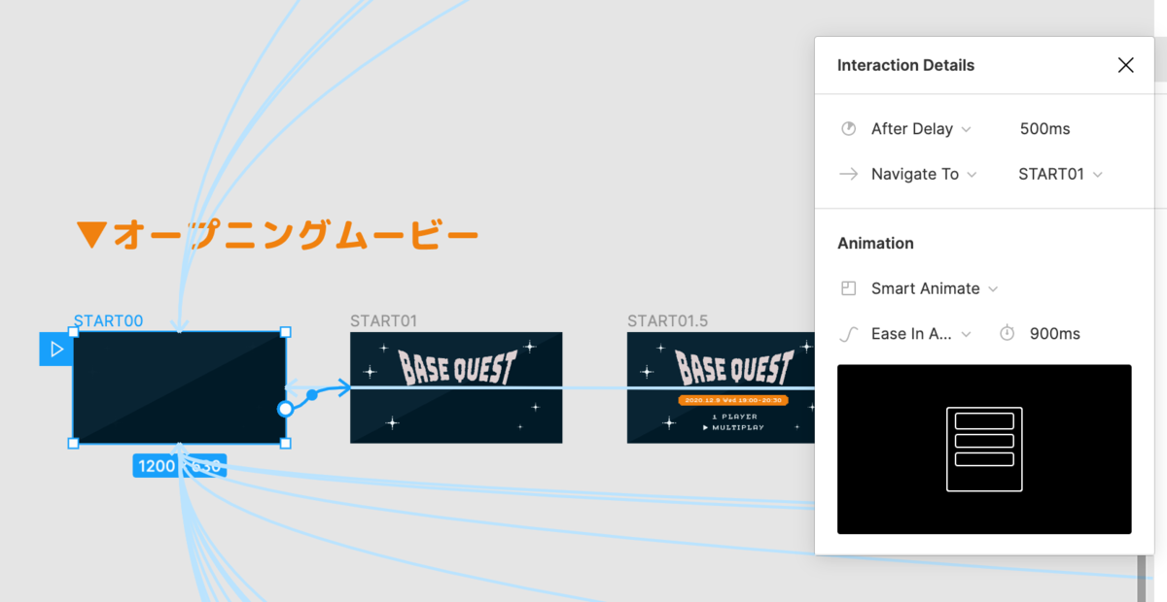
Task: Click the 1200 dimension badge under START00
Action: coord(179,466)
